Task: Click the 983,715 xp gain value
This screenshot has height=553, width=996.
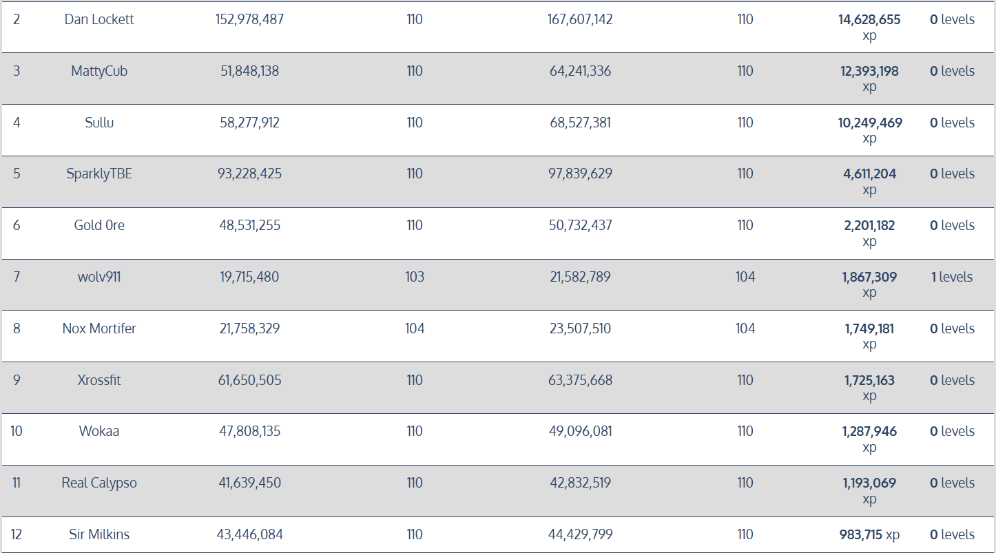Action: pos(870,534)
